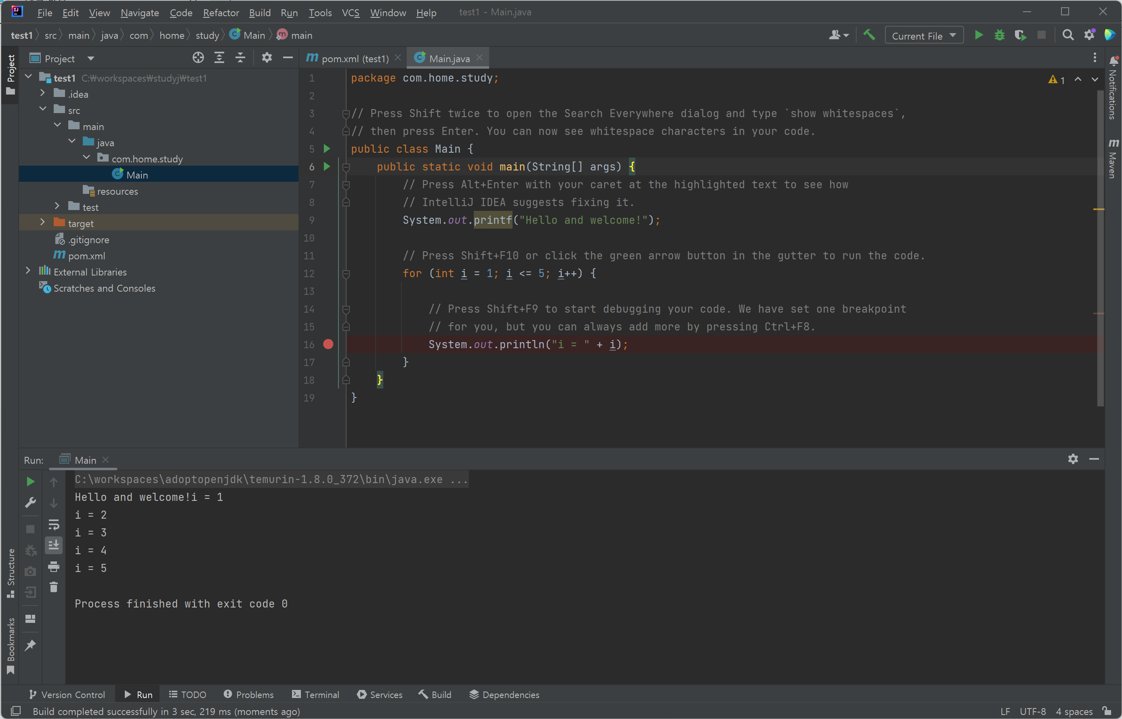The image size is (1122, 719).
Task: Open the Refactor menu
Action: pyautogui.click(x=221, y=13)
